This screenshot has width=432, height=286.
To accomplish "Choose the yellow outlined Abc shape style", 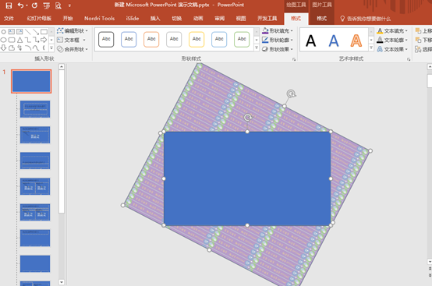I will point(197,40).
